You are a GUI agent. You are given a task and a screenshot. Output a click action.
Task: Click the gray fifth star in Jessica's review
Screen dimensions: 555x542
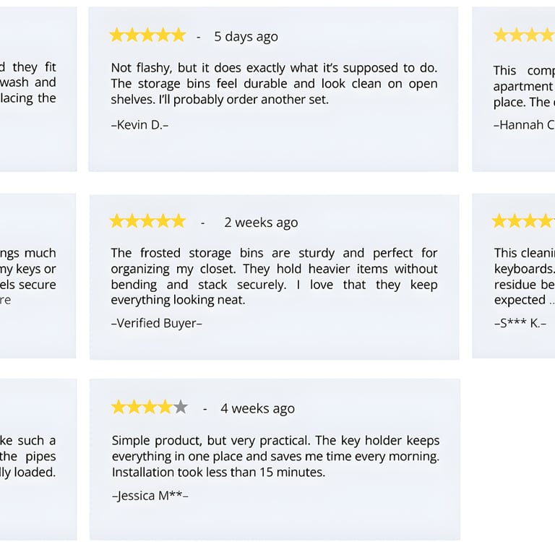(181, 407)
